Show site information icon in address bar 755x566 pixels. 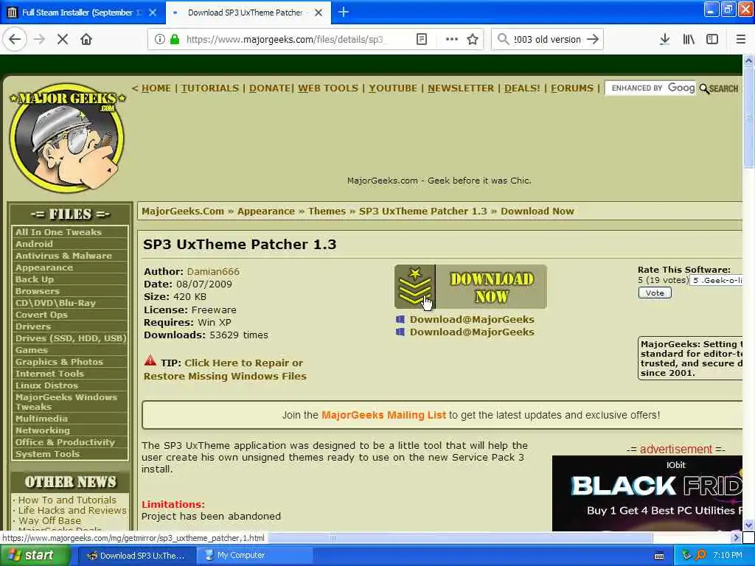tap(159, 40)
